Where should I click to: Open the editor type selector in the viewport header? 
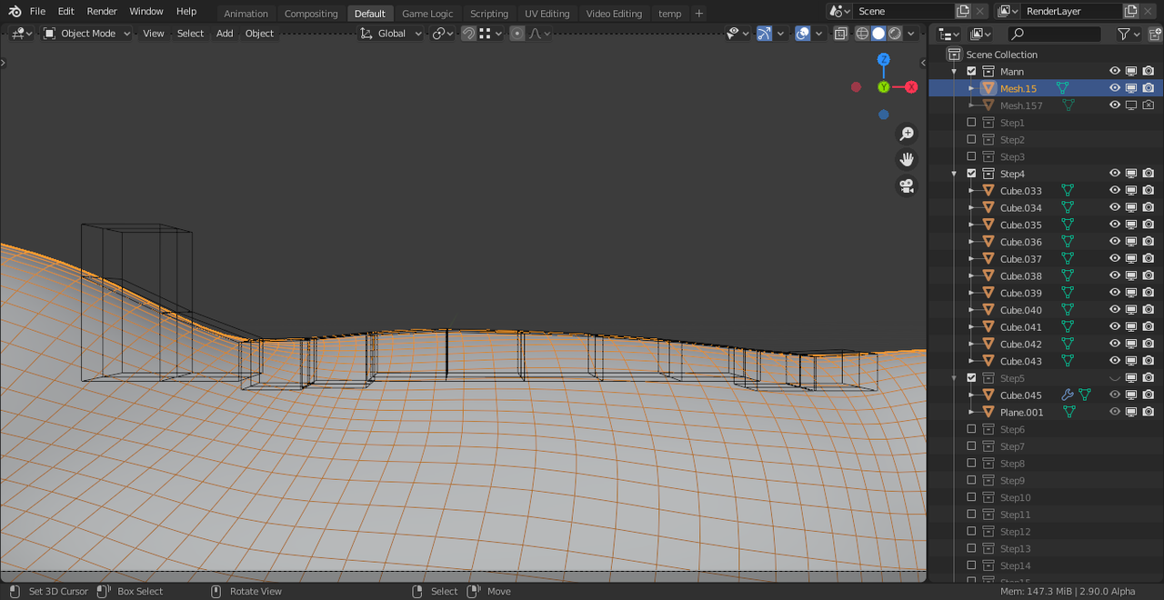[x=22, y=34]
